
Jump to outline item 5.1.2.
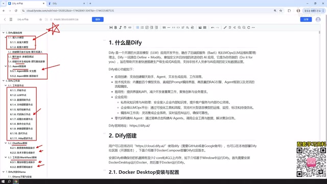19,47
